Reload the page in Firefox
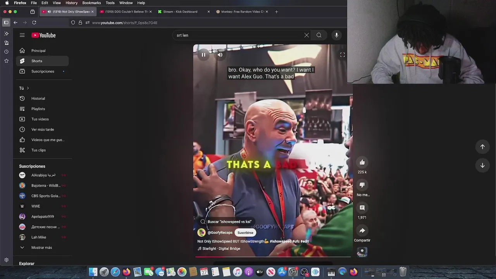The image size is (496, 279). [x=34, y=23]
